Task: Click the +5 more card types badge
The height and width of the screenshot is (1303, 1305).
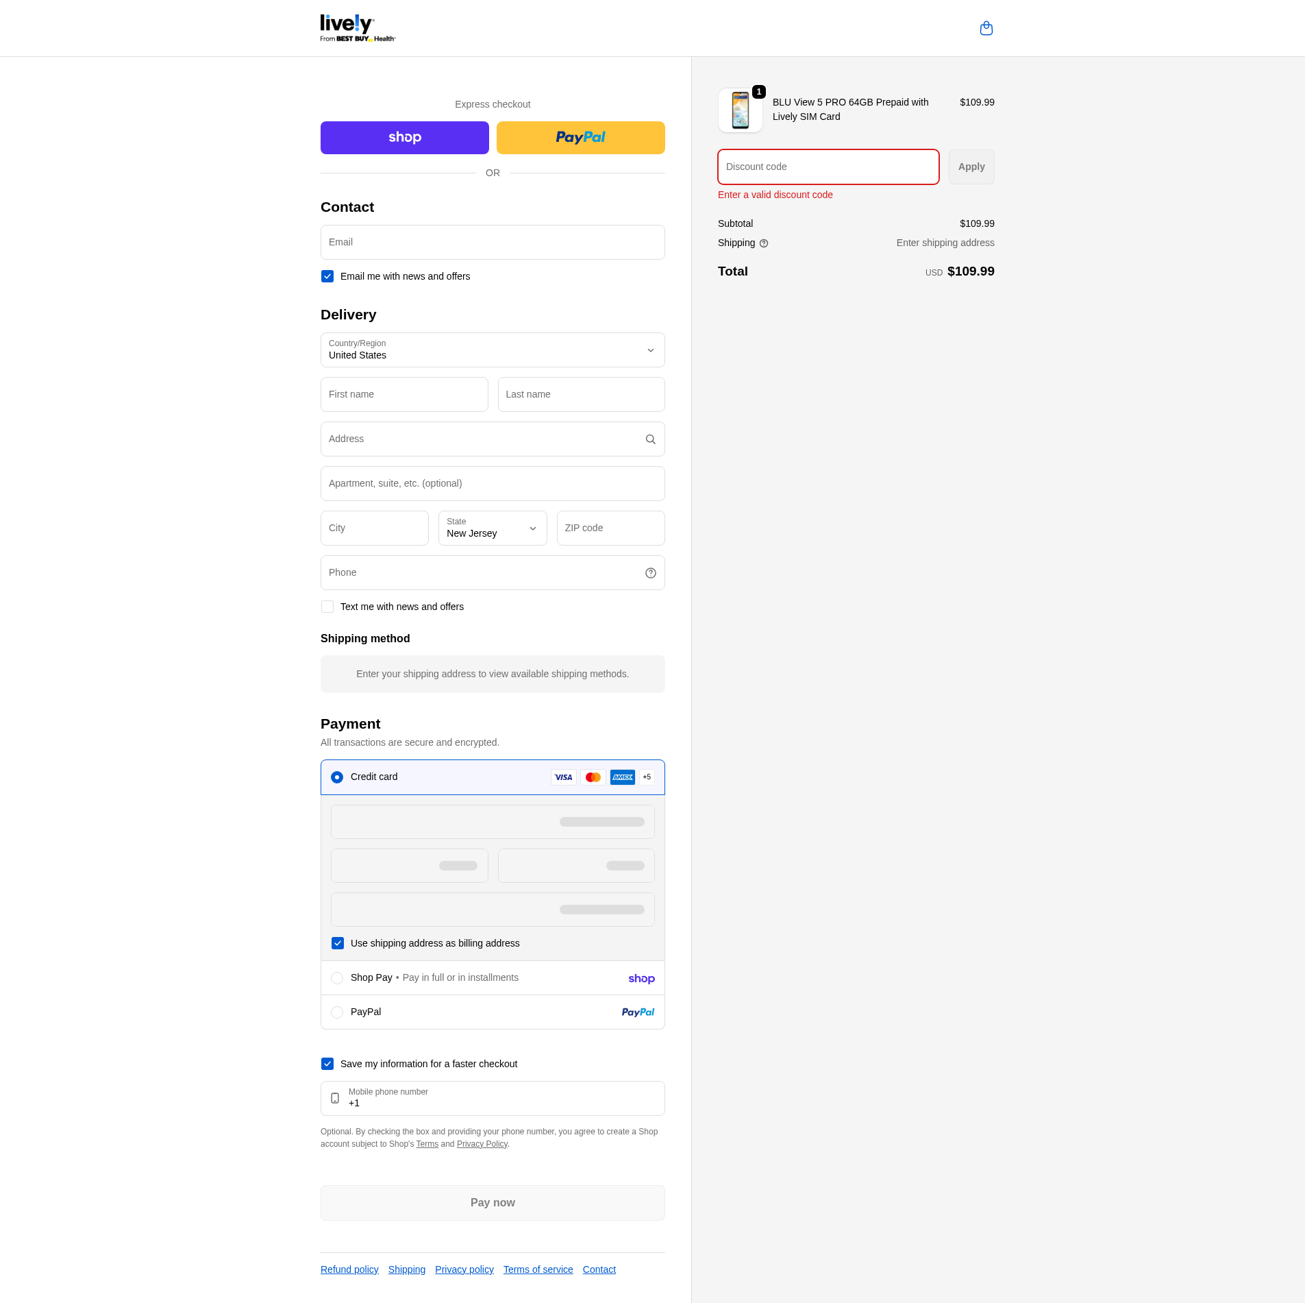Action: (647, 777)
